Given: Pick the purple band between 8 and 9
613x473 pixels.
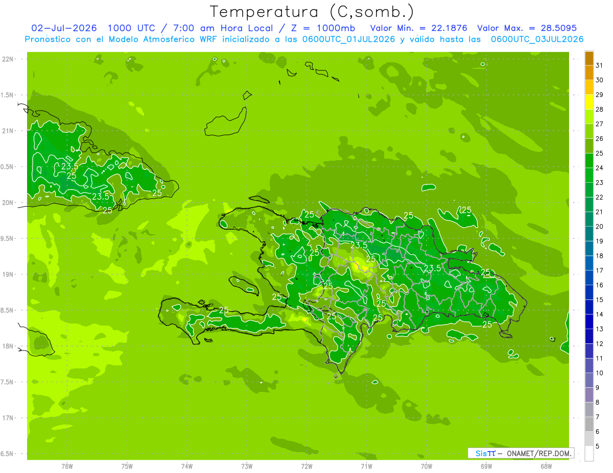Looking at the screenshot, I should click(589, 395).
